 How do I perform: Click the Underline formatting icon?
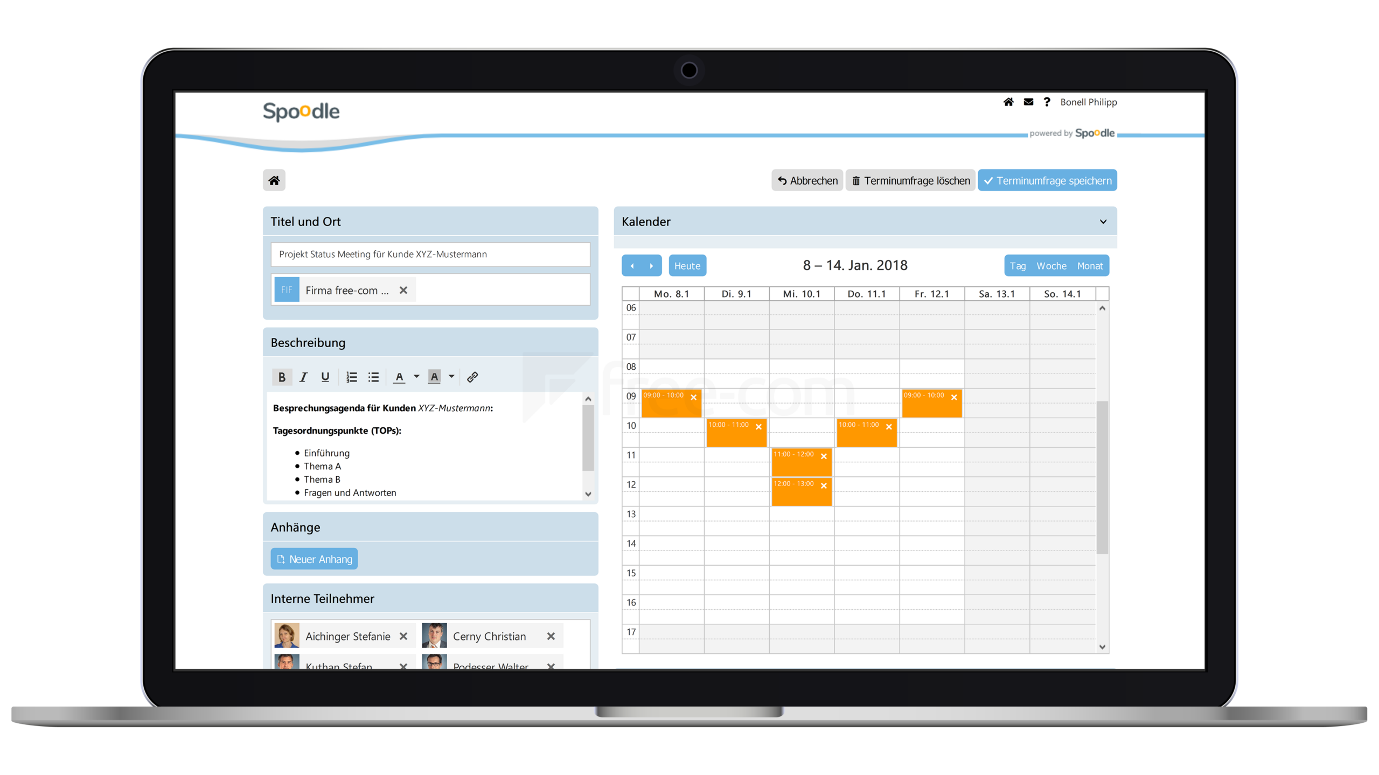(325, 377)
